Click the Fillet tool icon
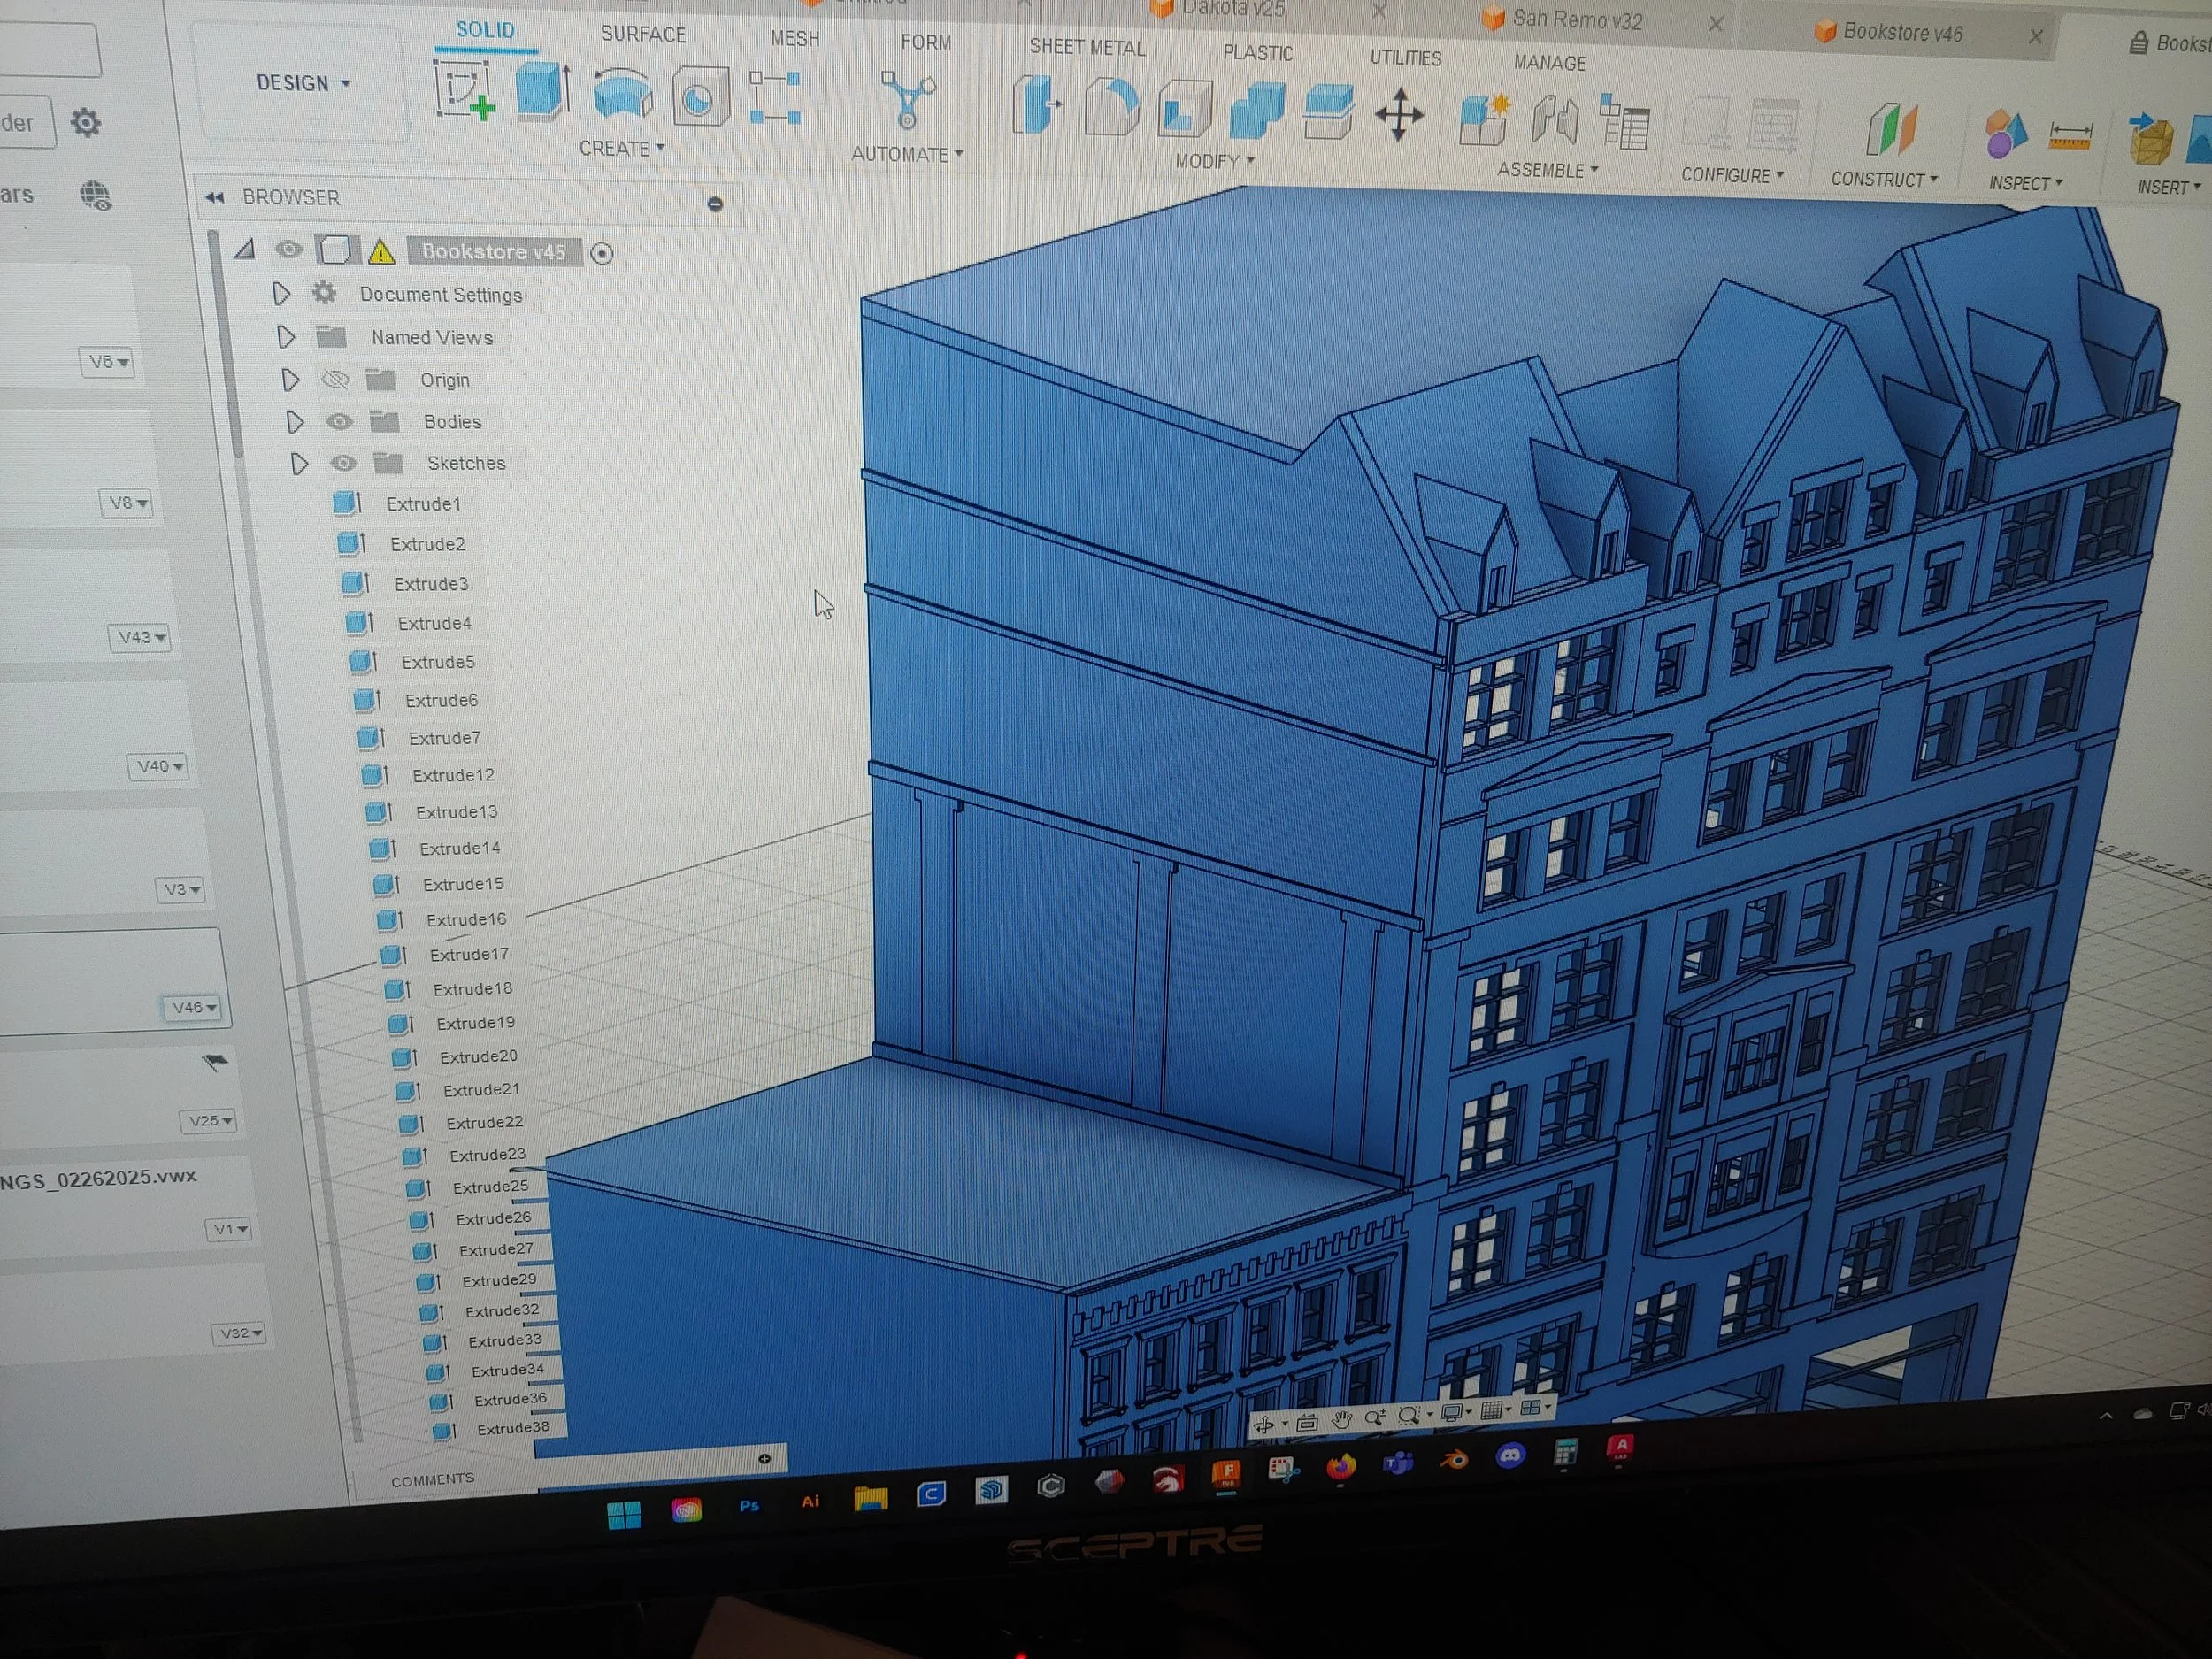2212x1659 pixels. (x=1111, y=108)
